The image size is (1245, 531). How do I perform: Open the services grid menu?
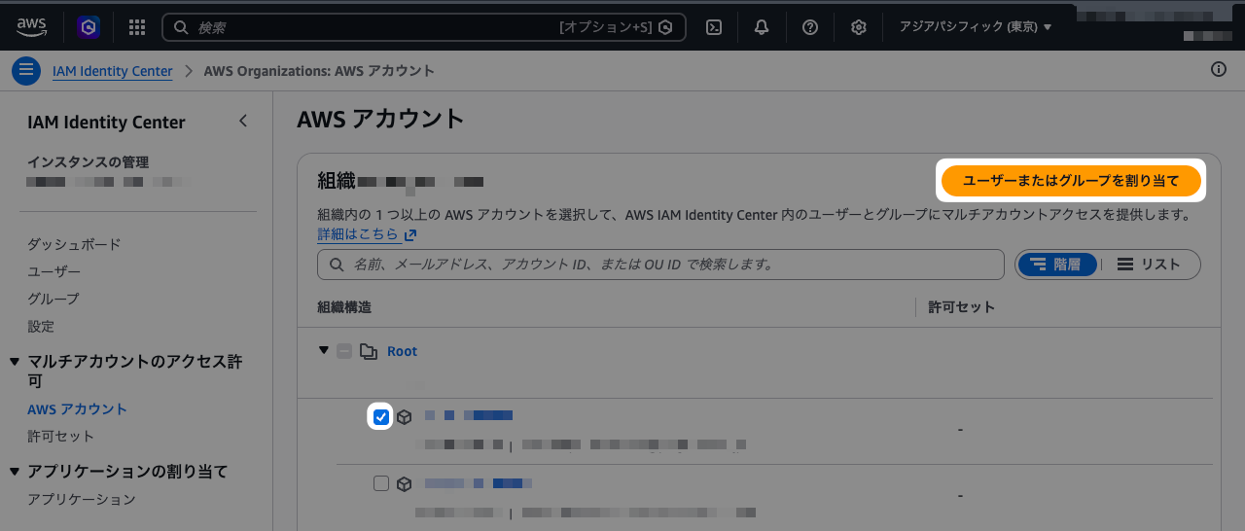coord(137,27)
